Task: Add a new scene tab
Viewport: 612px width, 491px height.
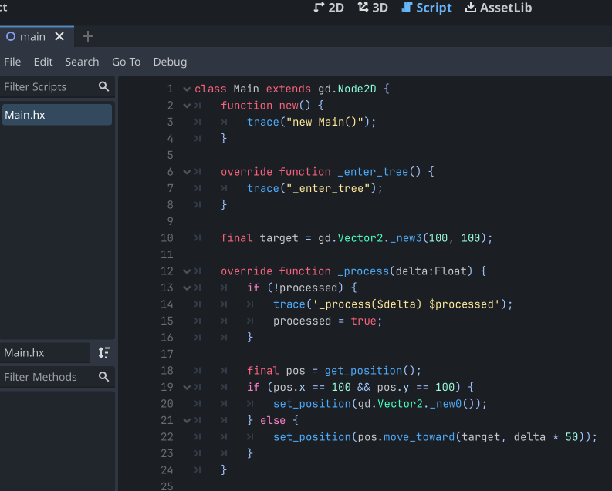Action: [x=88, y=37]
